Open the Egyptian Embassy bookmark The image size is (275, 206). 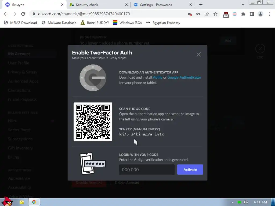[163, 23]
